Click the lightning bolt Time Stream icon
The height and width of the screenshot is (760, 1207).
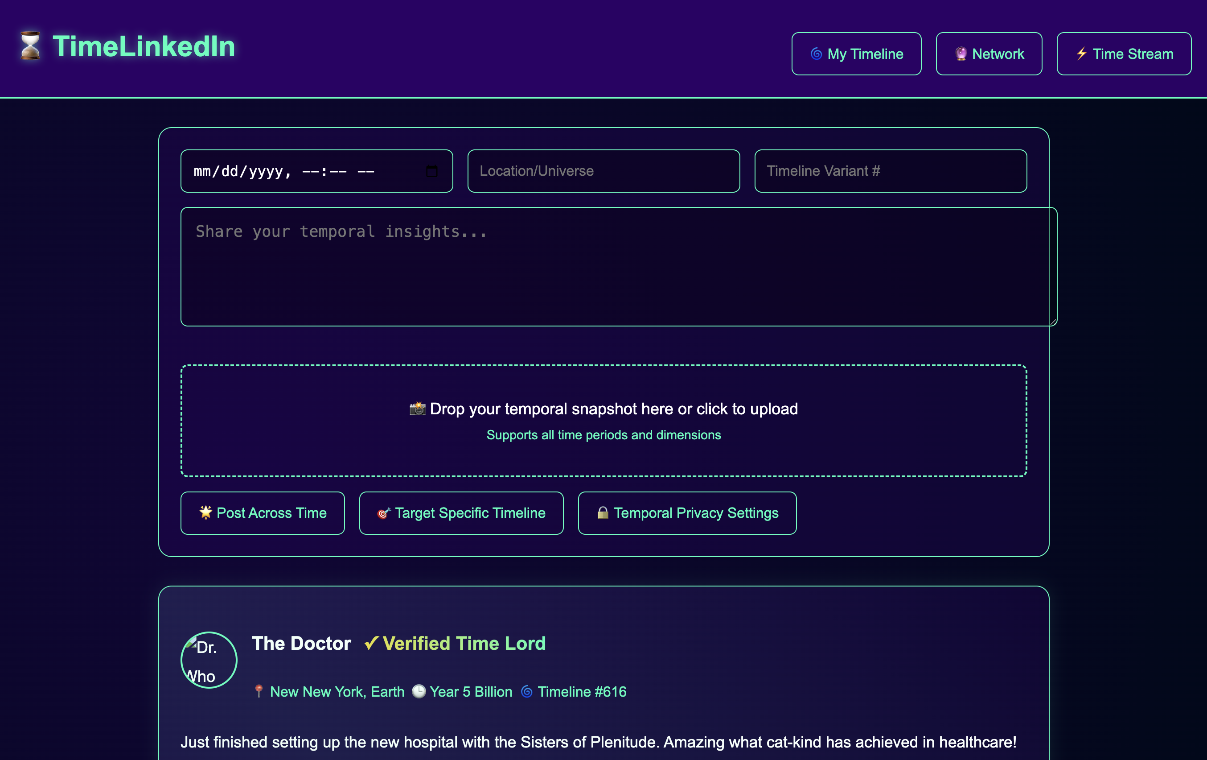coord(1081,53)
